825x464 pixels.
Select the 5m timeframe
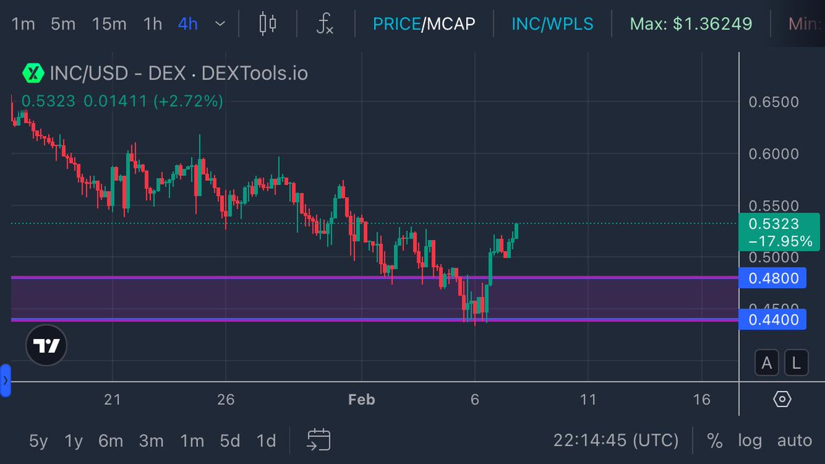[63, 24]
